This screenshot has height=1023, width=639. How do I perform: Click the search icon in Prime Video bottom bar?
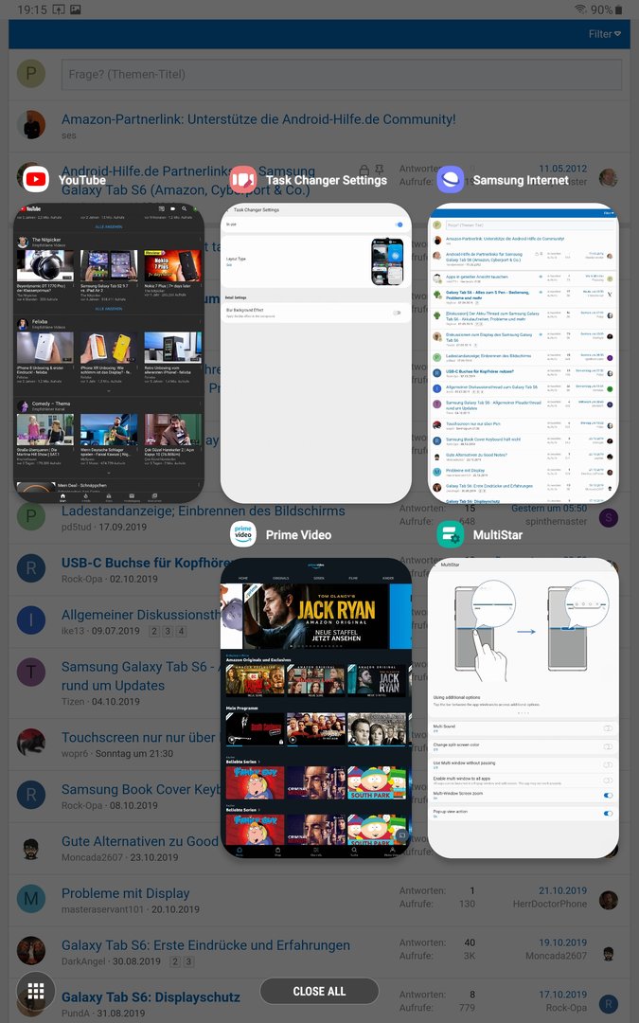tap(354, 852)
